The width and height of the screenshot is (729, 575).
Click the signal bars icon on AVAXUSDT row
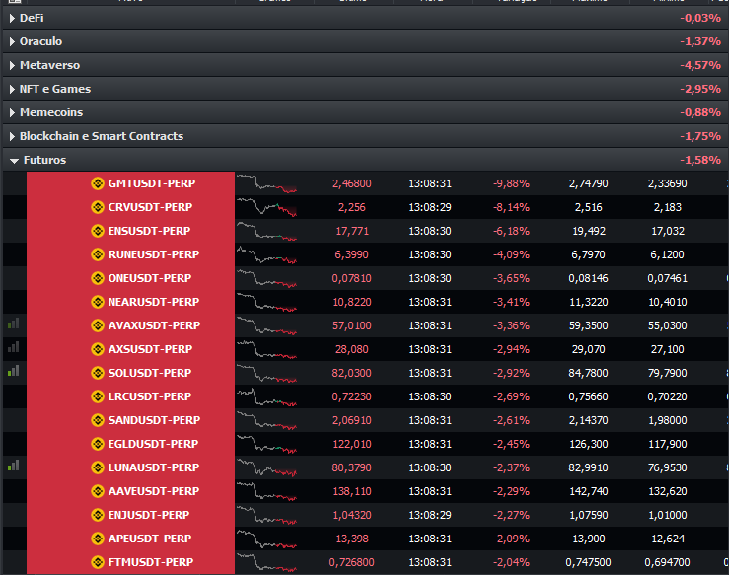[x=14, y=323]
